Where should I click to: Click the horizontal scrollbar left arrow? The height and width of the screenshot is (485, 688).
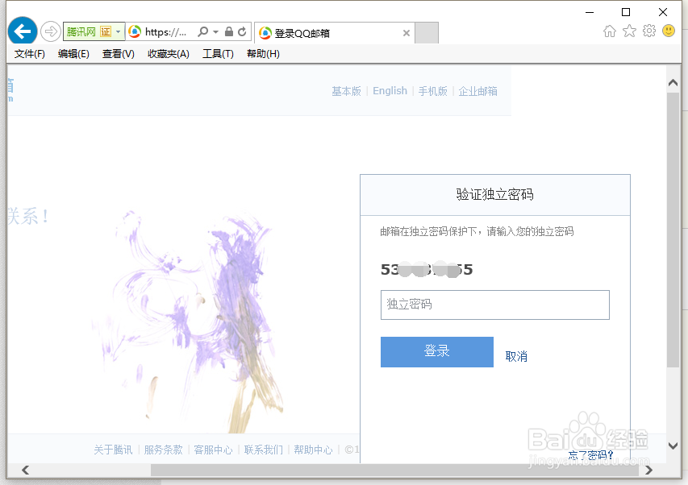point(25,470)
